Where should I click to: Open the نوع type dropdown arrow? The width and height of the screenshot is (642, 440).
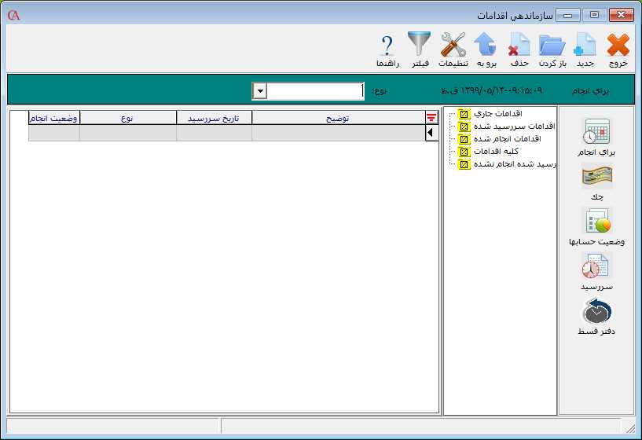tap(260, 91)
